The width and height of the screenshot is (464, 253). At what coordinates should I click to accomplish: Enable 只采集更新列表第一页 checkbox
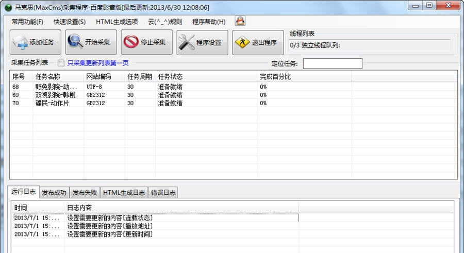click(x=61, y=63)
